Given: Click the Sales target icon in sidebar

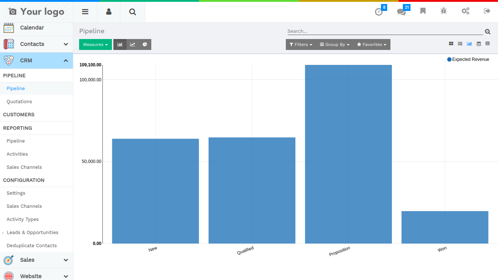Looking at the screenshot, I should click(x=9, y=260).
